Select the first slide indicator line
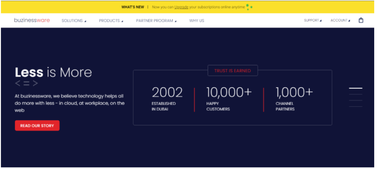Viewport: 377px width, 169px height. tap(356, 88)
